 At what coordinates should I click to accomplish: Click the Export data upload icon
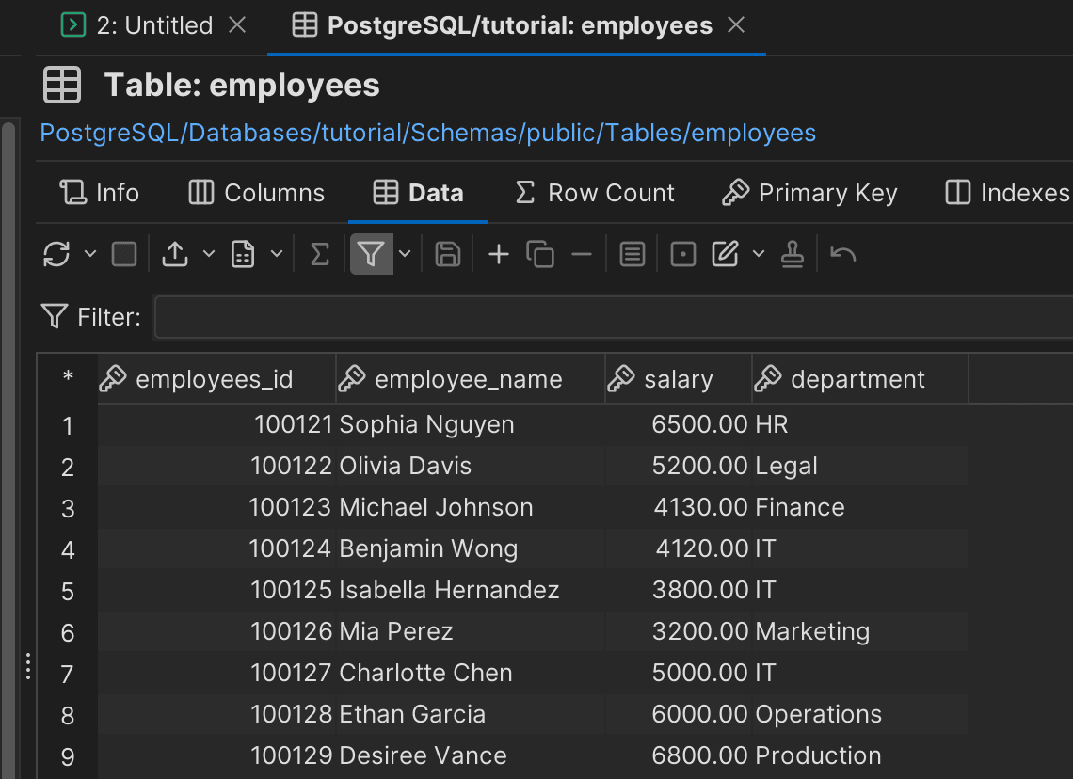(x=175, y=254)
